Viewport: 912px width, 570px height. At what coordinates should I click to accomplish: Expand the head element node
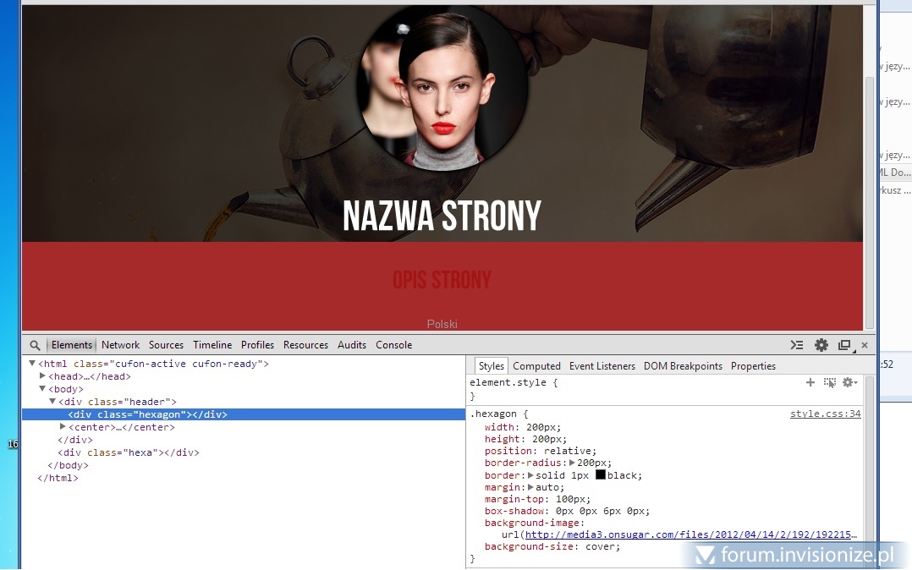tap(42, 376)
